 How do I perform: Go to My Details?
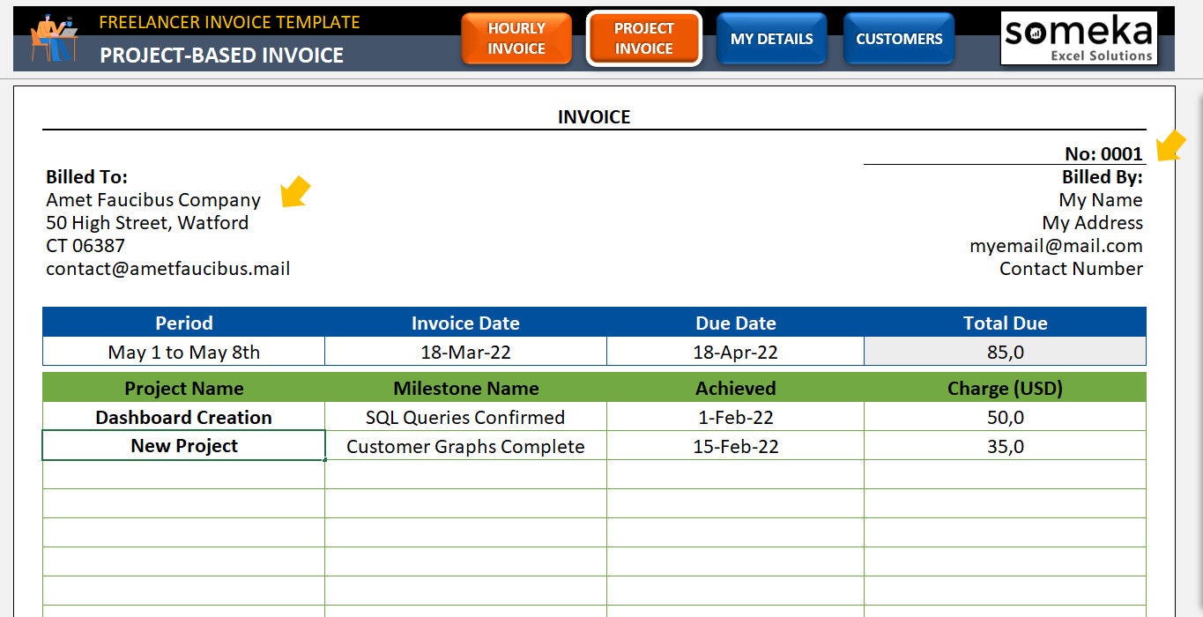(x=772, y=39)
